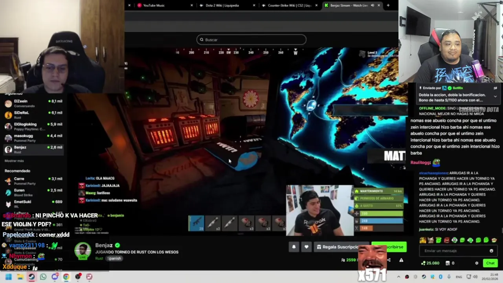Share the stream with the share icon

(389, 260)
